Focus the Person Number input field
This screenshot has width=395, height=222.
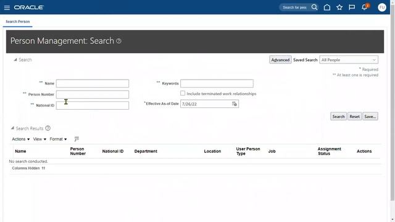pyautogui.click(x=93, y=94)
